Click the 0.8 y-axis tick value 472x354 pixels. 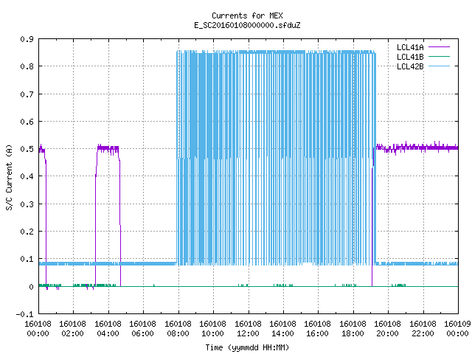click(27, 66)
